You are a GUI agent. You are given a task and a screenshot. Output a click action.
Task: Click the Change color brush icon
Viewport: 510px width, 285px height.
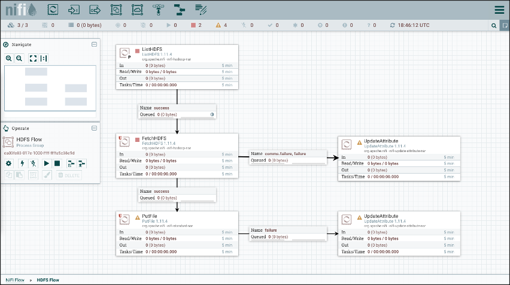coord(47,175)
